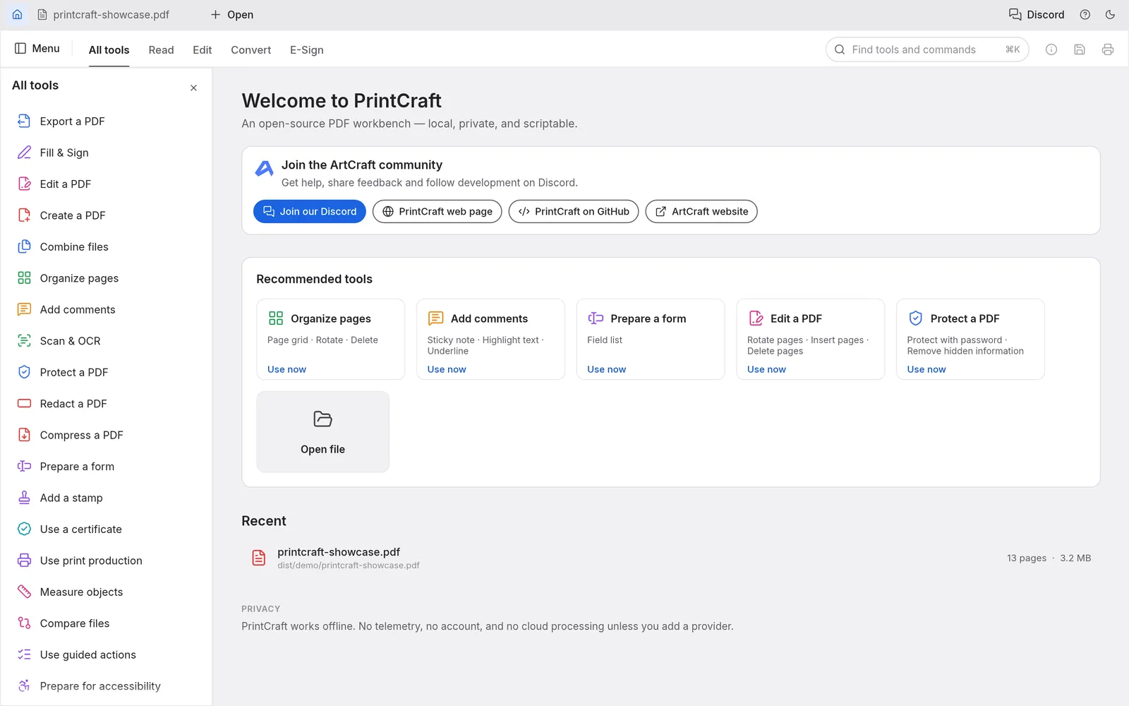
Task: Click Use now under Edit a PDF card
Action: pos(766,369)
